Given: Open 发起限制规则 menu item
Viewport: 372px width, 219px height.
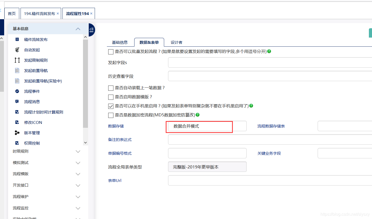Looking at the screenshot, I should [36, 60].
